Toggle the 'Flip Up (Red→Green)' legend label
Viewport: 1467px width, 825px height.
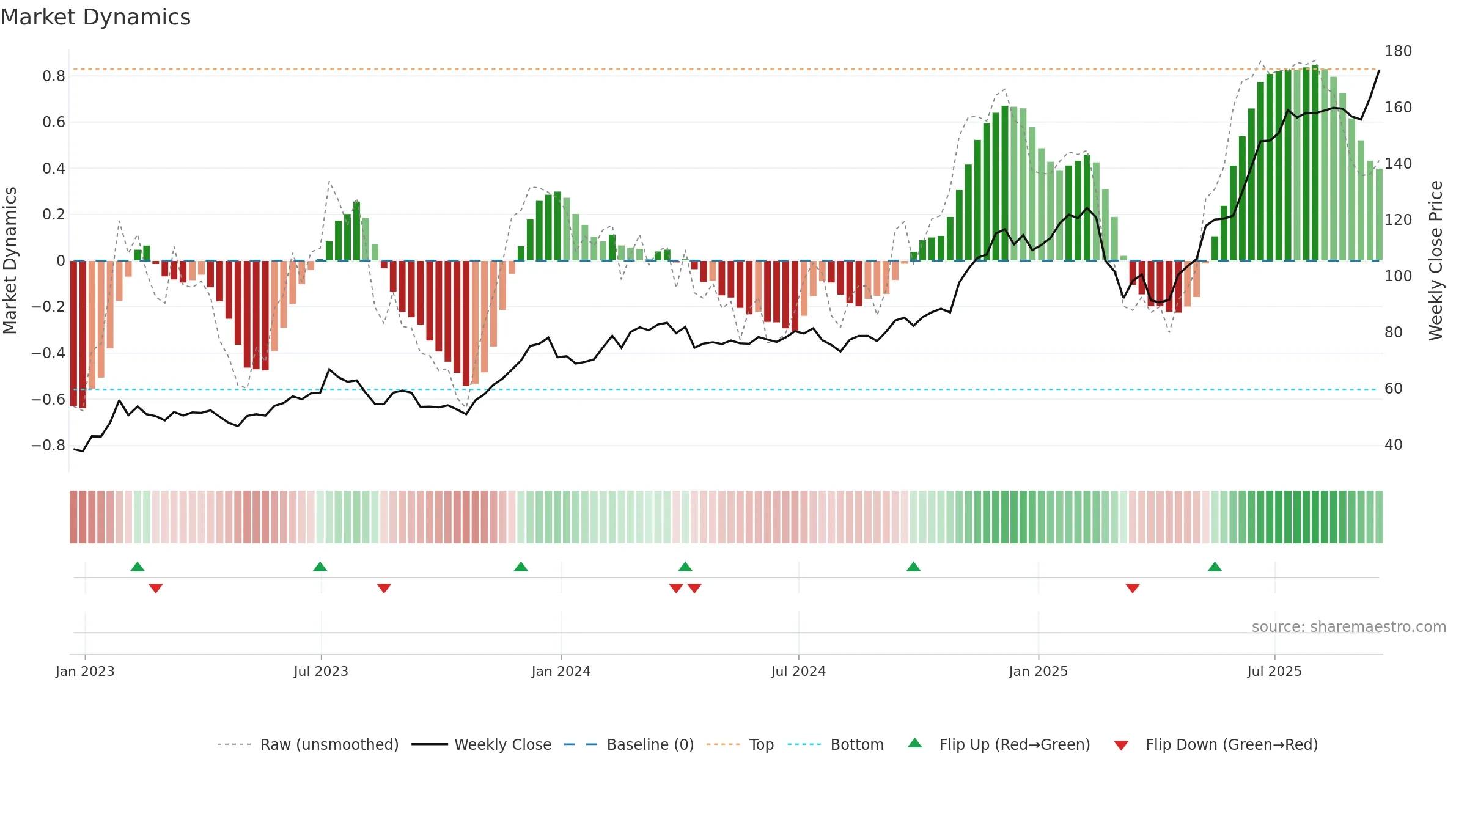1015,744
